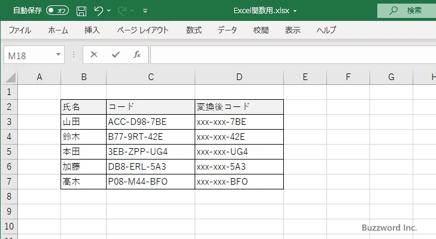Click the Save icon in title bar
The height and width of the screenshot is (239, 436).
(x=81, y=11)
